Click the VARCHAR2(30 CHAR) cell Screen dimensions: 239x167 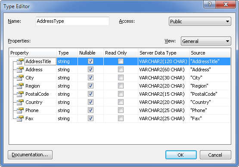point(164,78)
